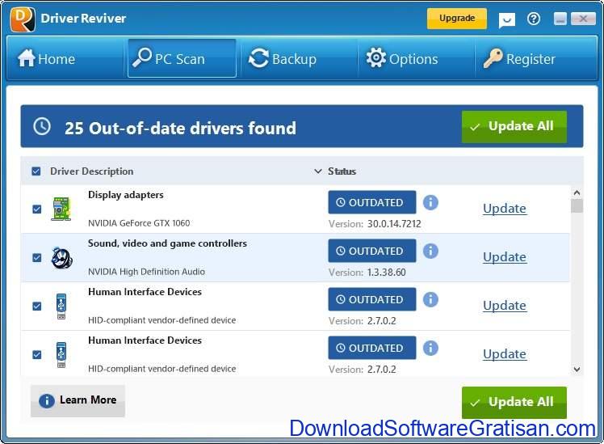
Task: Open the feedback smiley chat icon
Action: point(506,19)
